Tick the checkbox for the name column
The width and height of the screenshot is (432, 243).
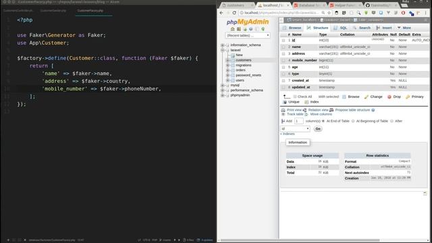(x=283, y=47)
